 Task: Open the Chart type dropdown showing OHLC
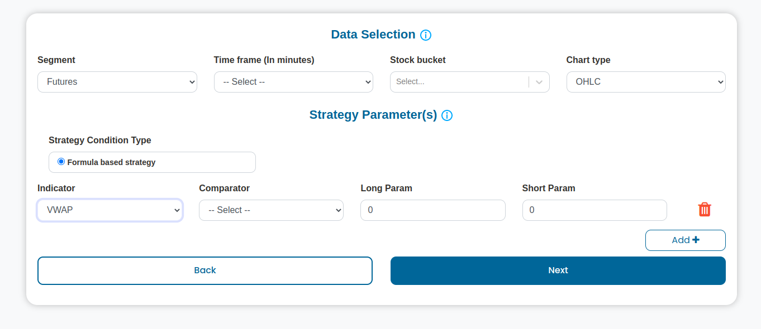[x=646, y=82]
